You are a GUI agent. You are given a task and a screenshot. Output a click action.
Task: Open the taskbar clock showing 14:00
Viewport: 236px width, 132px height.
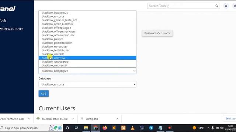(230, 128)
